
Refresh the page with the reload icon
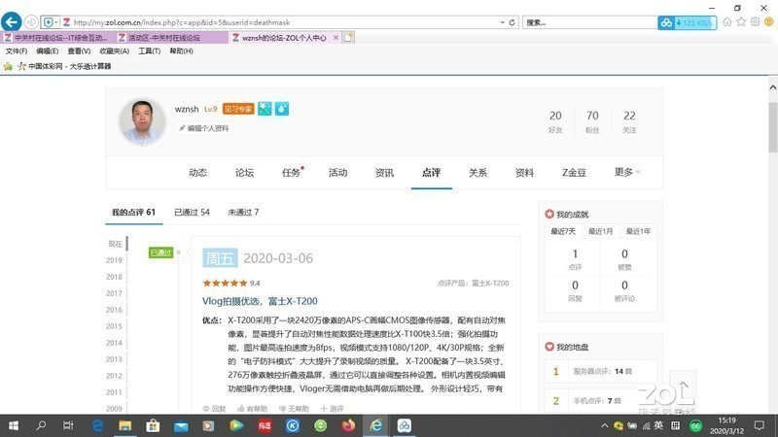click(513, 22)
